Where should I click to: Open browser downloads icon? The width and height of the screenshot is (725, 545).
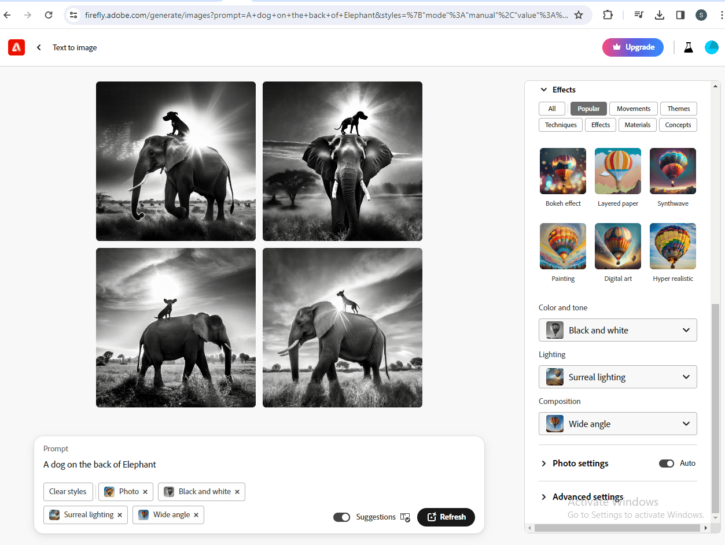pyautogui.click(x=659, y=15)
